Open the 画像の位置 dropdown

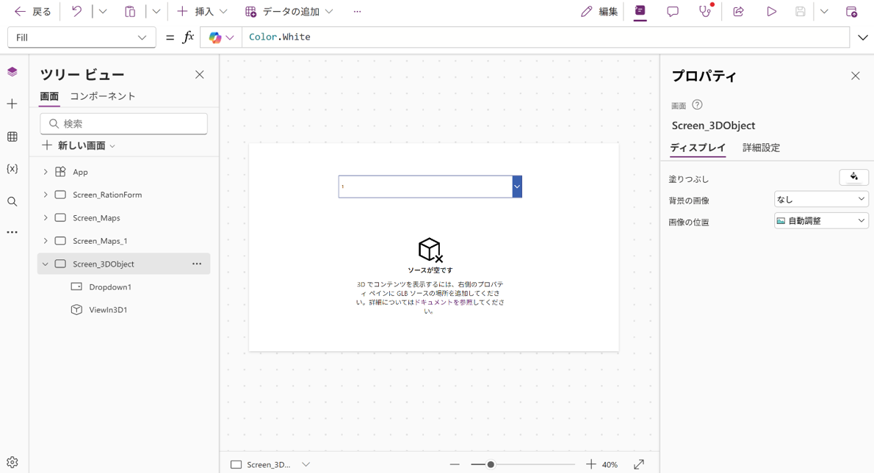pos(821,220)
